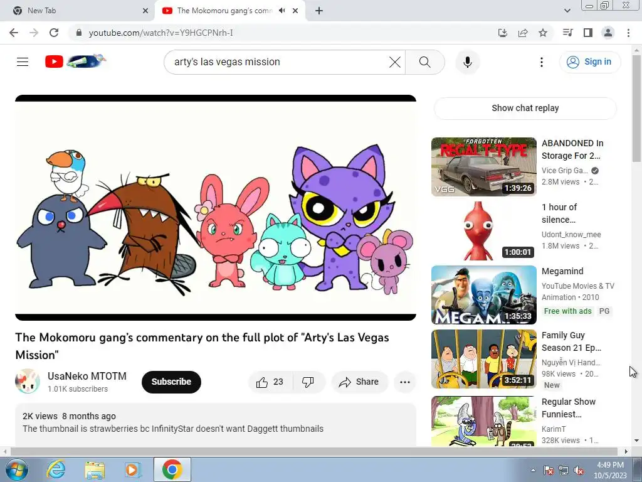Reload the page
The width and height of the screenshot is (642, 482).
point(54,33)
